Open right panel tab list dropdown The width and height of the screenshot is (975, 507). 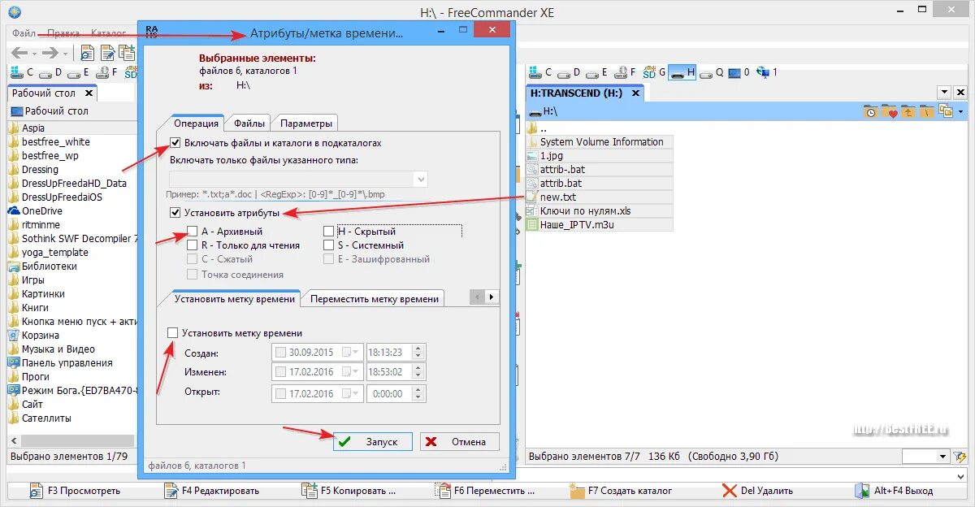pyautogui.click(x=944, y=93)
